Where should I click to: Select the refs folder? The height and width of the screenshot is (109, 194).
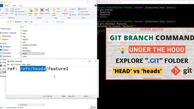pos(23,42)
